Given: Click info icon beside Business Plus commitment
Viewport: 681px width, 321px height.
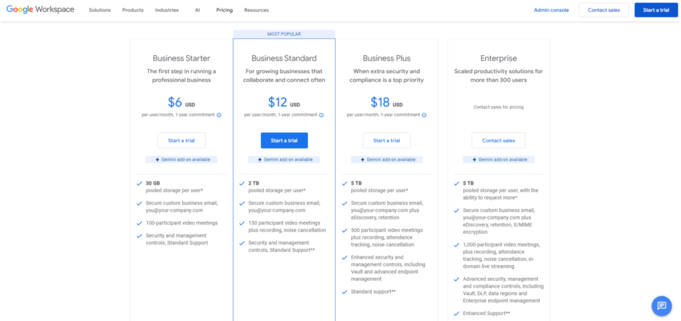Looking at the screenshot, I should click(x=424, y=115).
